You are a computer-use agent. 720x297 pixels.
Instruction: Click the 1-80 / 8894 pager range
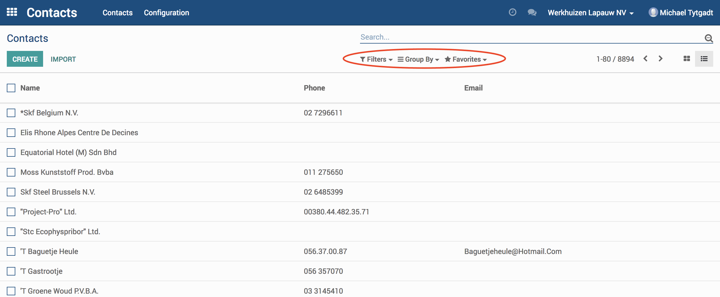[615, 59]
